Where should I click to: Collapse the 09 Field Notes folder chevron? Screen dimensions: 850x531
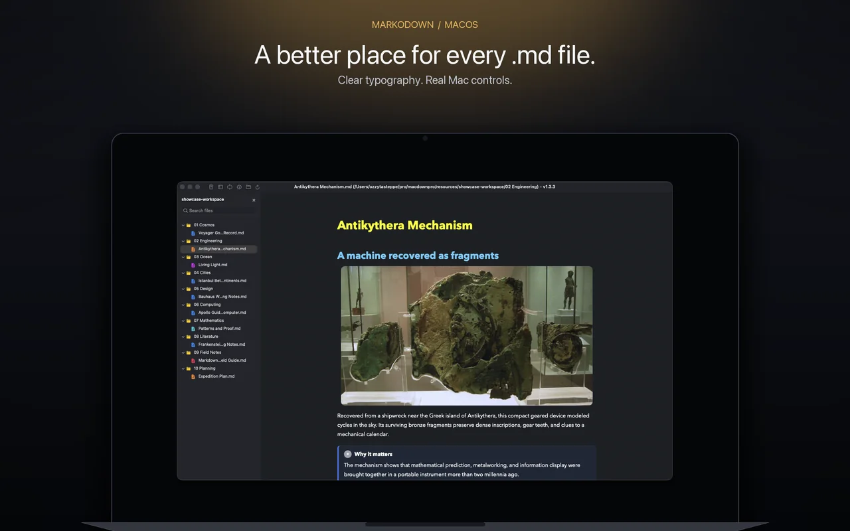tap(183, 352)
